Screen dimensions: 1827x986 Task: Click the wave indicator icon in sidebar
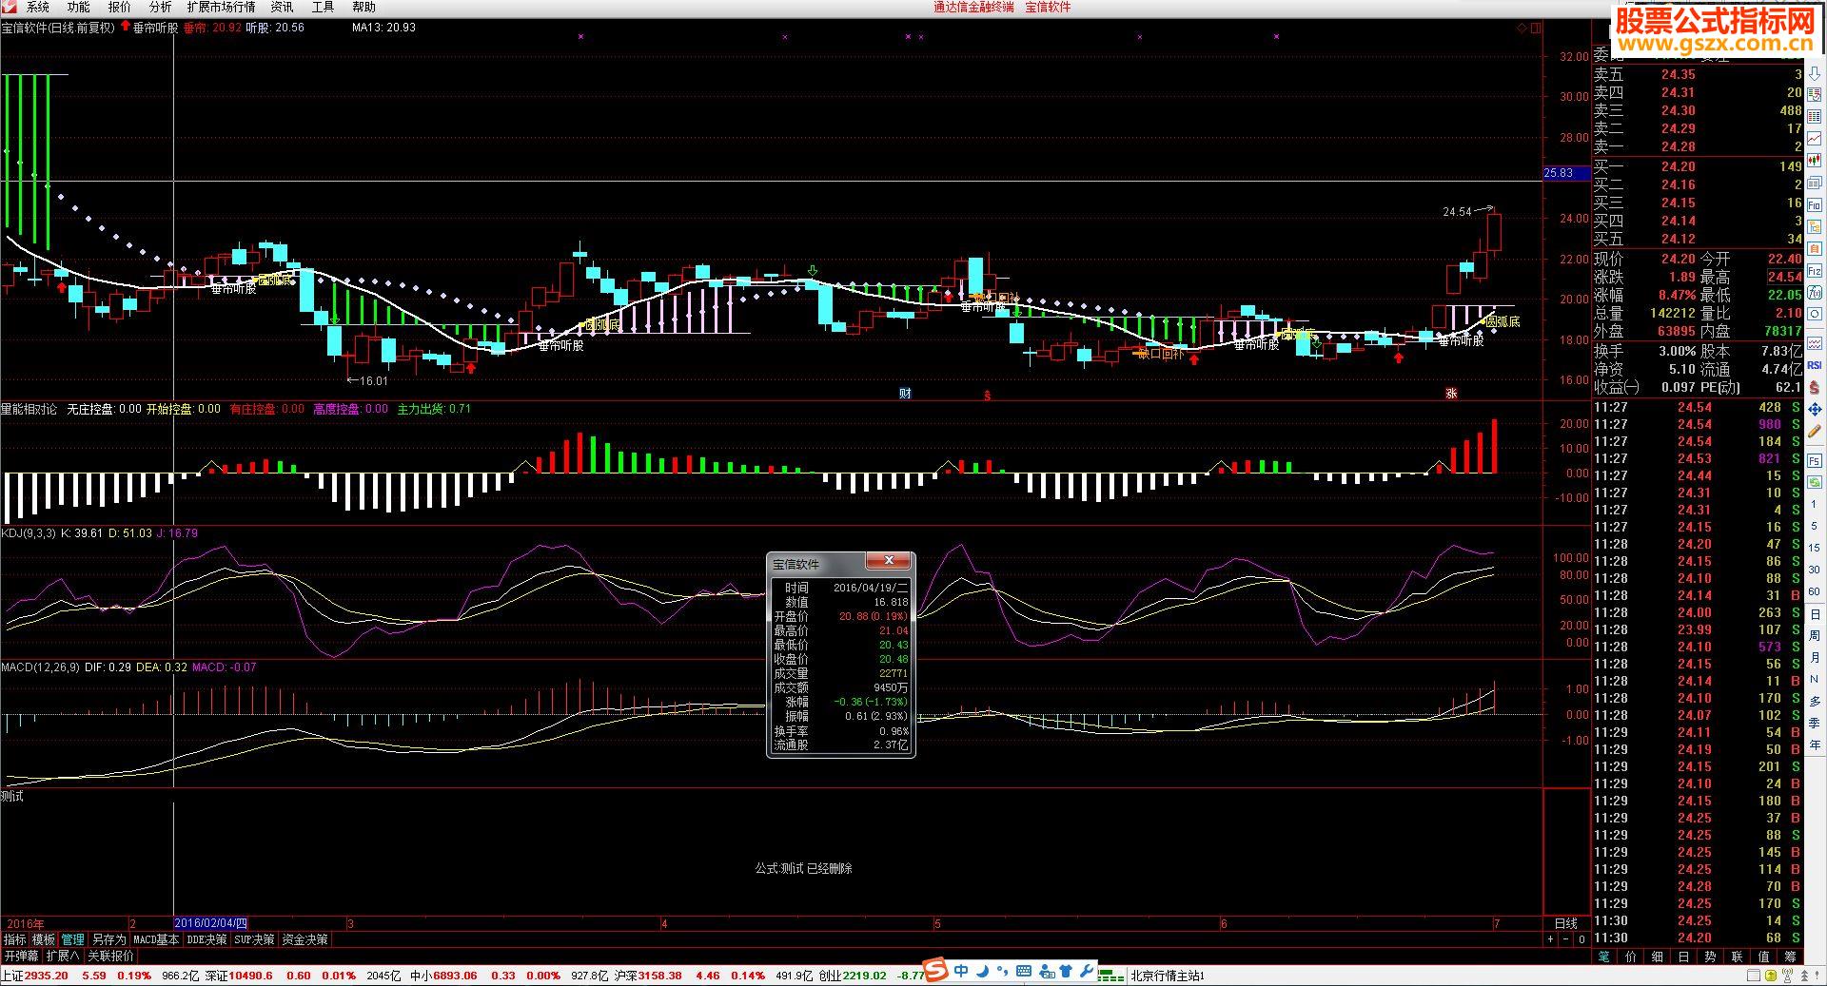pyautogui.click(x=1815, y=342)
